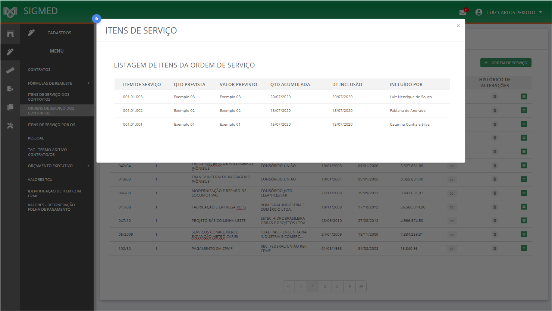Open Valores TCU menu item

(x=40, y=179)
